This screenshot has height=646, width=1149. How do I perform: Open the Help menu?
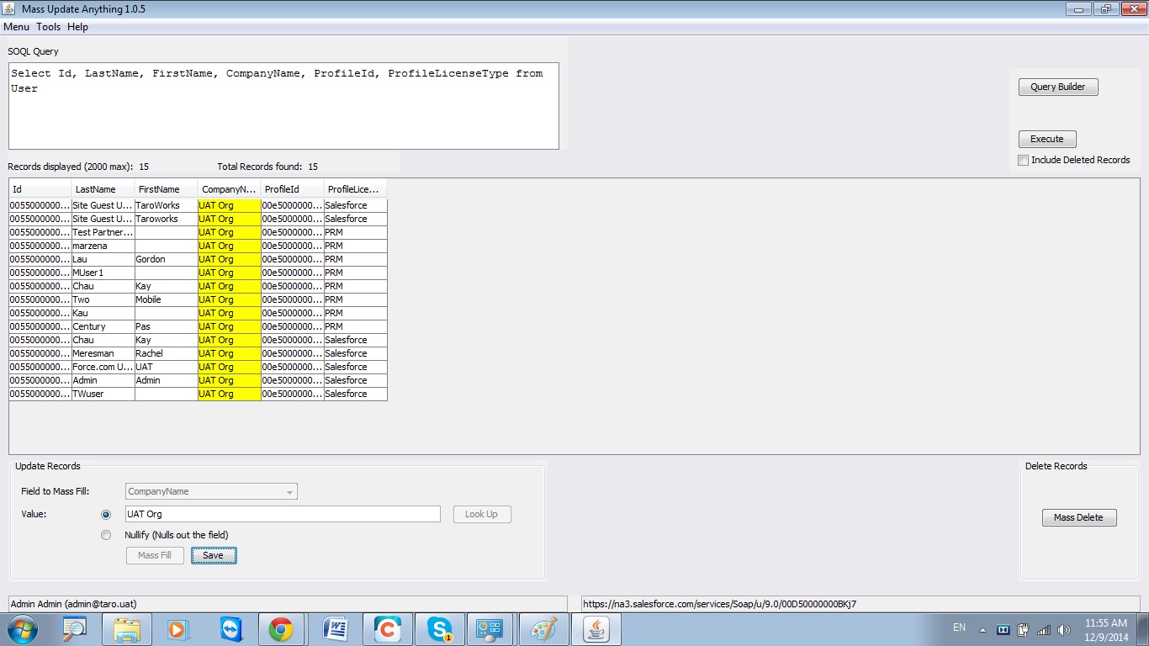[77, 27]
